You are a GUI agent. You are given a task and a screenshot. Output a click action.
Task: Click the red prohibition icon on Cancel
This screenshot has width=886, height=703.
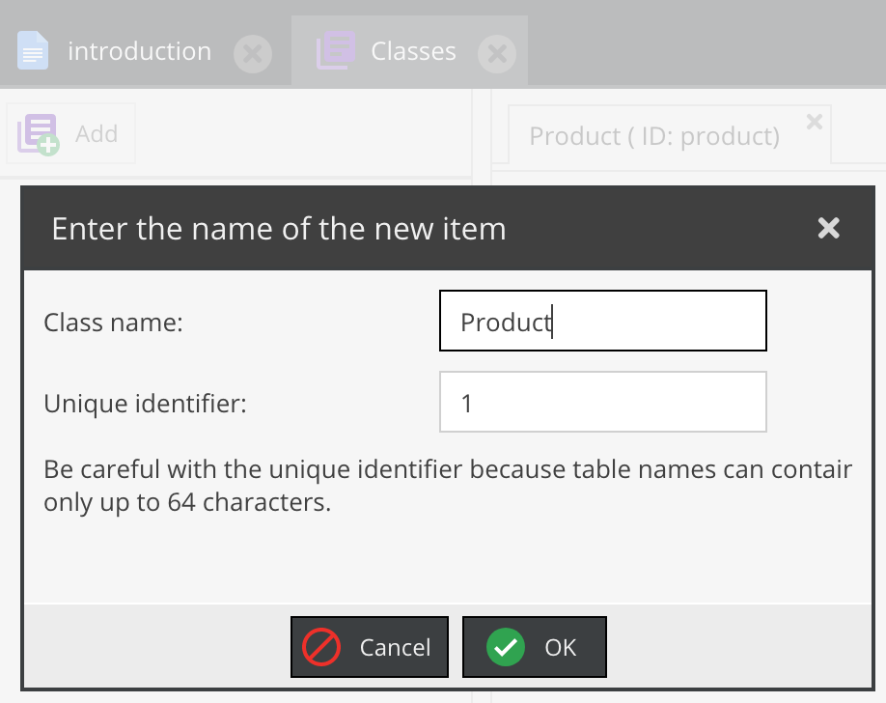321,647
